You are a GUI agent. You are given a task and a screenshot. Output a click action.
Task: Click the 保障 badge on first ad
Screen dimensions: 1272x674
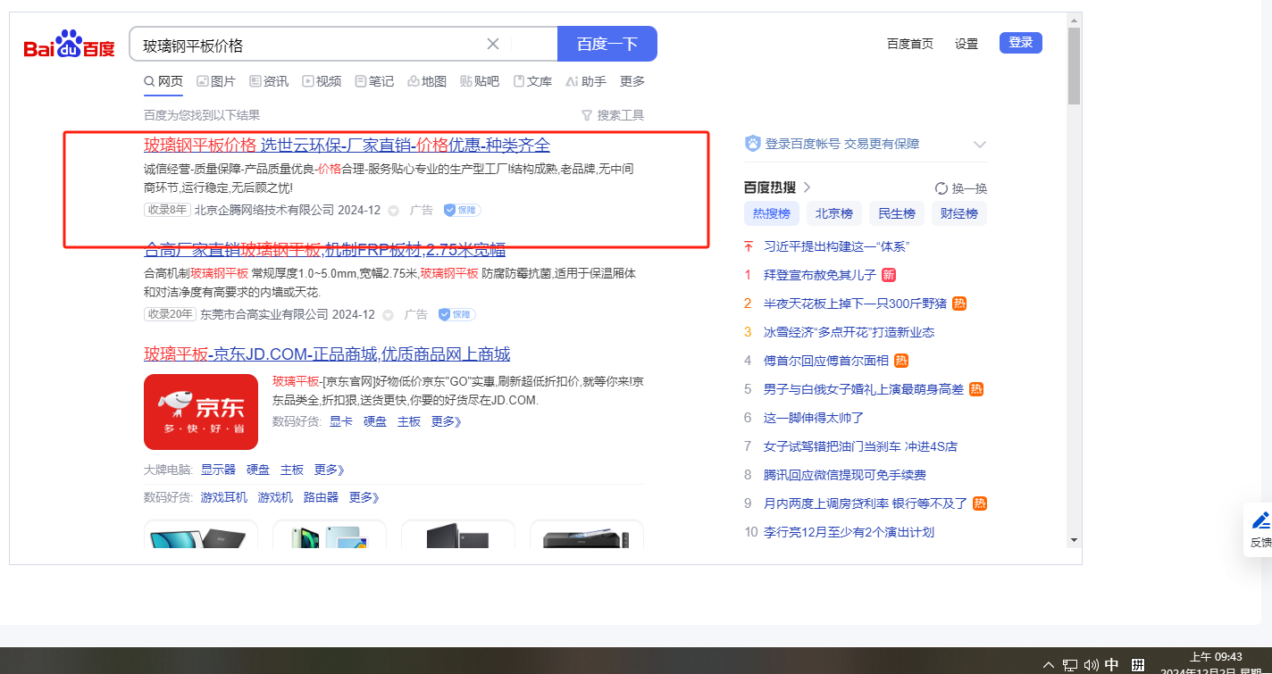(x=462, y=211)
